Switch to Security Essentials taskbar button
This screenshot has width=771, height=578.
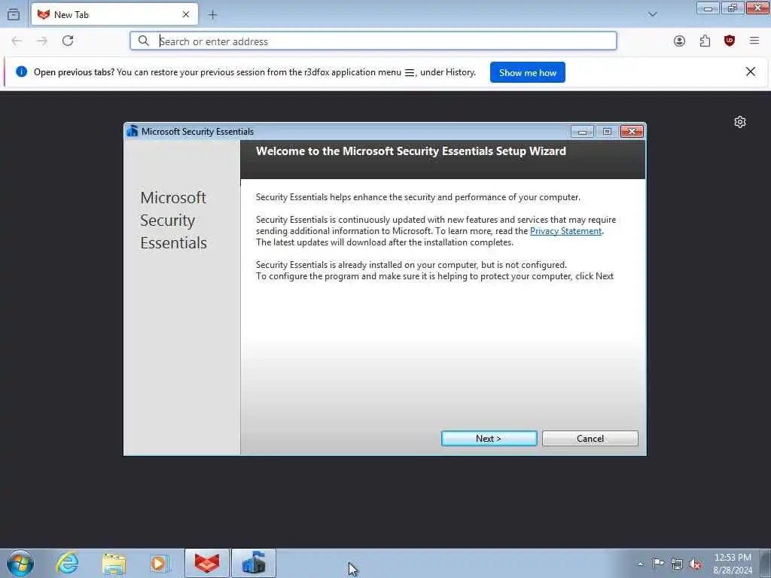[x=254, y=563]
